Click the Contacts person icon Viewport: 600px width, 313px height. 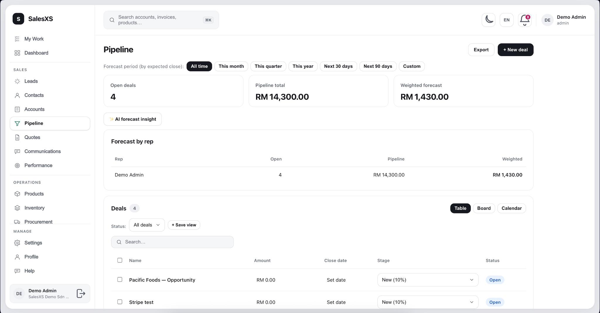click(x=17, y=95)
